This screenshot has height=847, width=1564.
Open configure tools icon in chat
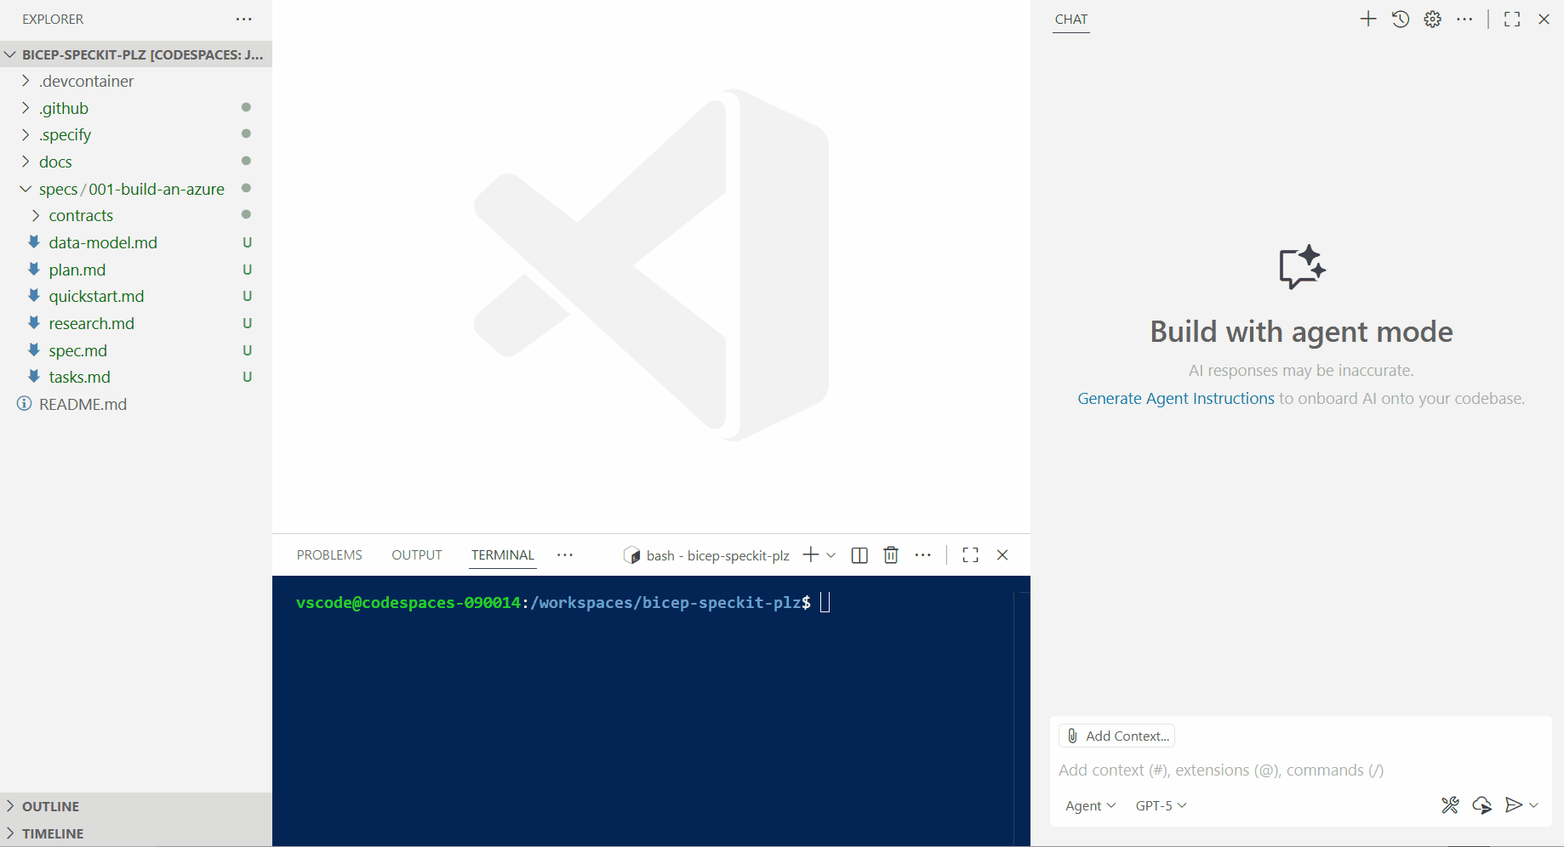[x=1450, y=805]
